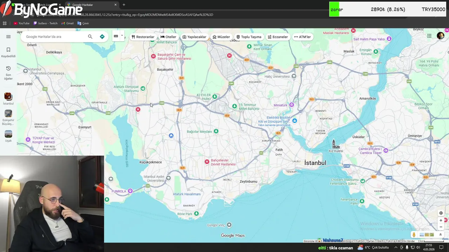Click the search magnifier icon

click(x=90, y=37)
